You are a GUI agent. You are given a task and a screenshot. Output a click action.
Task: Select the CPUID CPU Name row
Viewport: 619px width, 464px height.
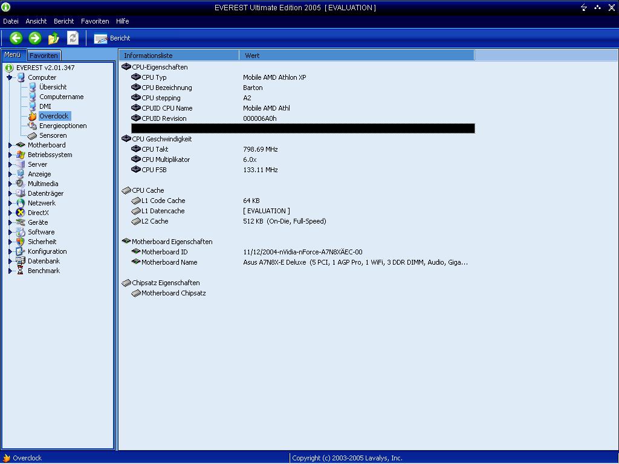303,108
